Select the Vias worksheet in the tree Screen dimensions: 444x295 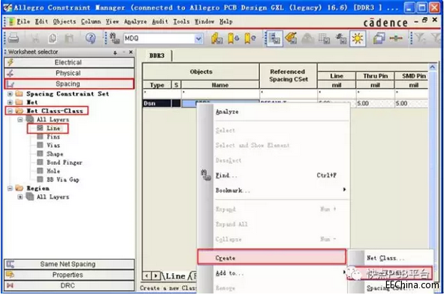53,145
